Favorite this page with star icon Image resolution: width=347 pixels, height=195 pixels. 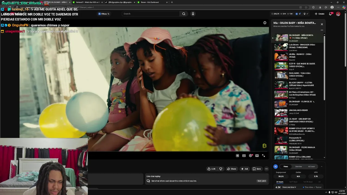coord(306,7)
